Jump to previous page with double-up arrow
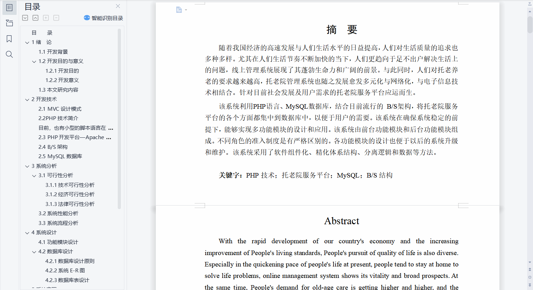Image resolution: width=533 pixels, height=290 pixels. click(x=530, y=269)
